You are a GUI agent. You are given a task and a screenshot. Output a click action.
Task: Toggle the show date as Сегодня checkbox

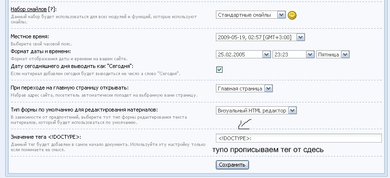tap(219, 70)
